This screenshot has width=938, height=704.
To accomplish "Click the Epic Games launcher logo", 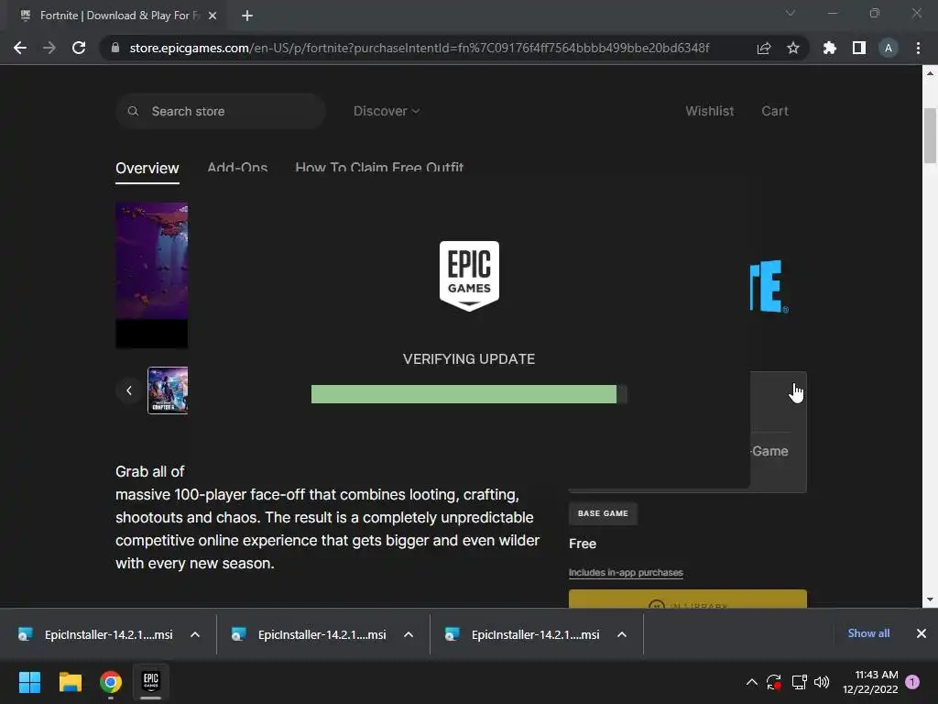I will click(x=469, y=276).
